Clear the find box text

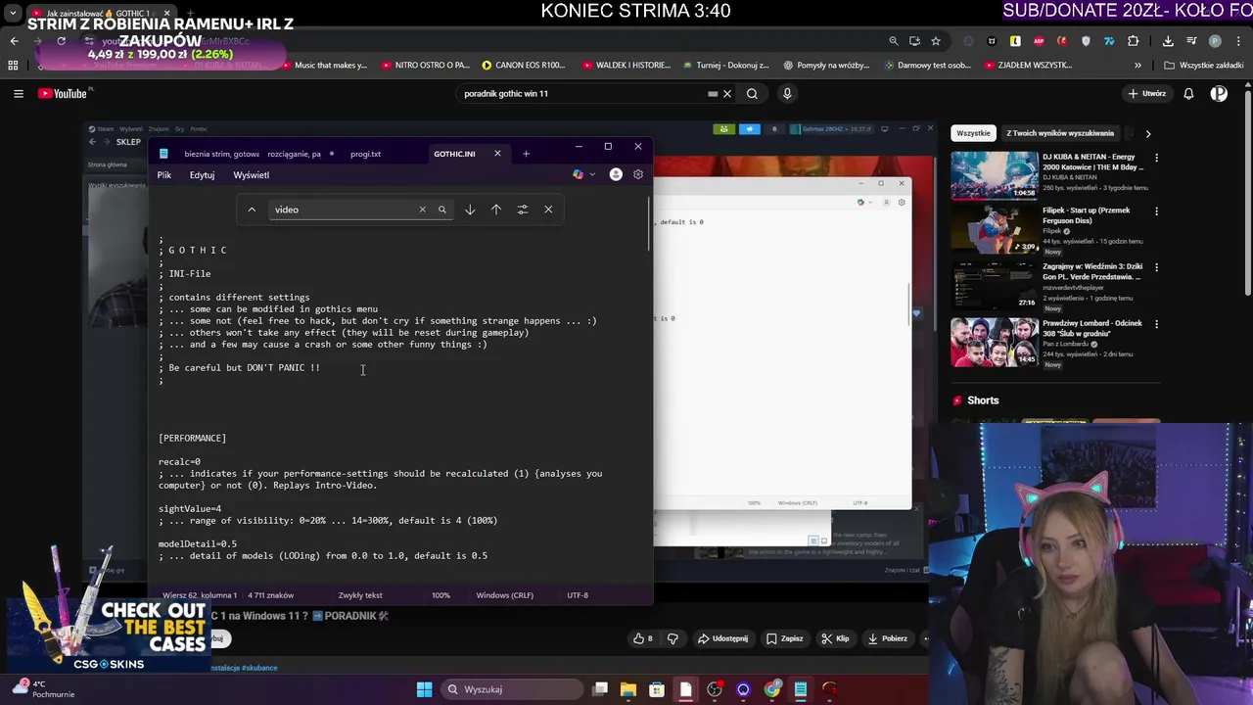click(x=422, y=210)
